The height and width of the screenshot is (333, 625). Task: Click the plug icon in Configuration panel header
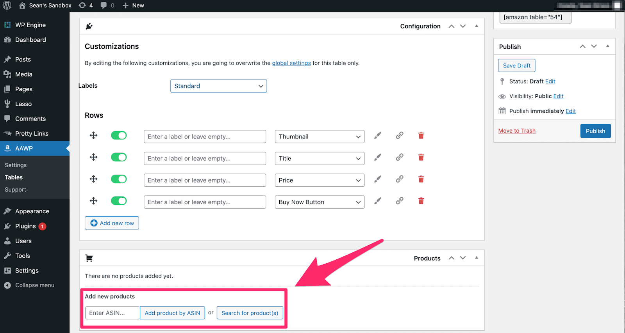(89, 26)
